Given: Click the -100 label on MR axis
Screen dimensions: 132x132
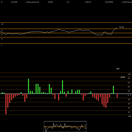Looking at the screenshot, I should (129, 116).
